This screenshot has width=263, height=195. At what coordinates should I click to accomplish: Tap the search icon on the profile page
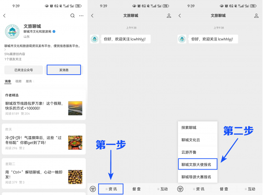73,16
